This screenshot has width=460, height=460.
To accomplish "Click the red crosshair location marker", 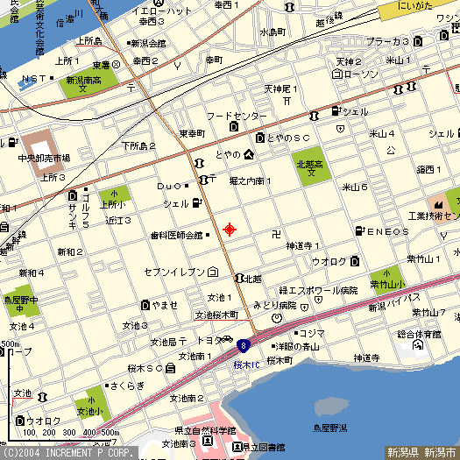I will 230,230.
